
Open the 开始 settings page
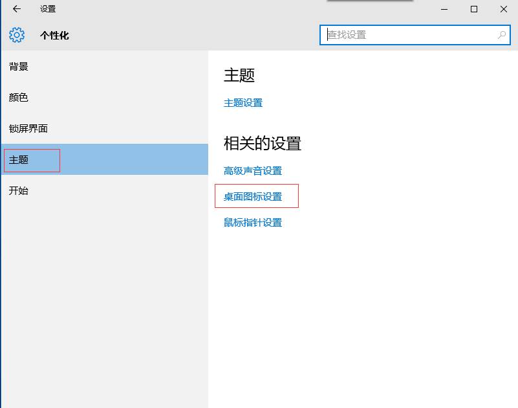(x=19, y=190)
